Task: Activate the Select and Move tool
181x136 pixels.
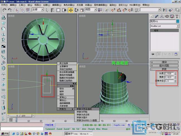Action: point(71,10)
